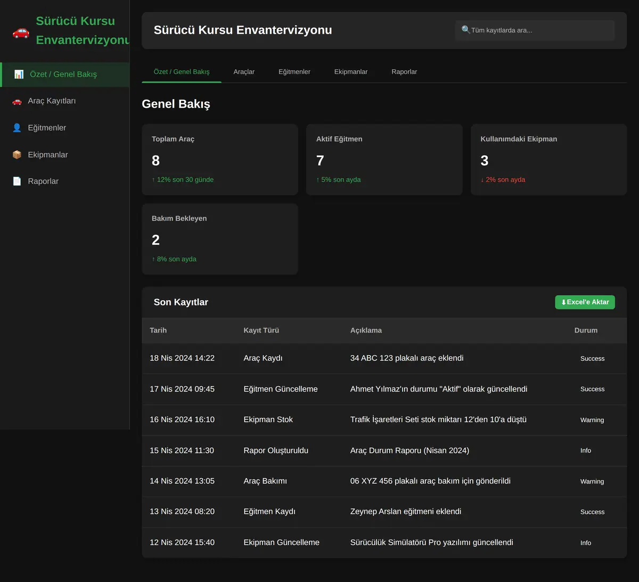Click the Kullanımdaki Ekipman card

tap(549, 159)
